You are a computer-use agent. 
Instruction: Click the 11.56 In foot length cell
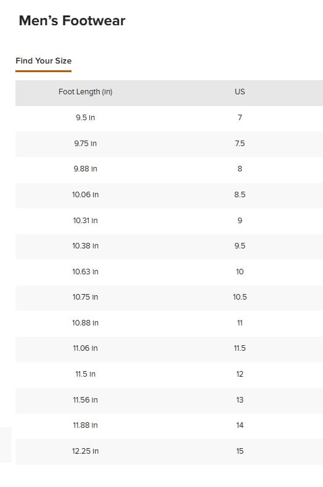pyautogui.click(x=86, y=400)
